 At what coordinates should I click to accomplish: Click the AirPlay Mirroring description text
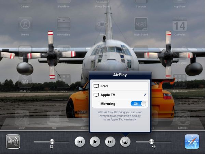(x=120, y=116)
